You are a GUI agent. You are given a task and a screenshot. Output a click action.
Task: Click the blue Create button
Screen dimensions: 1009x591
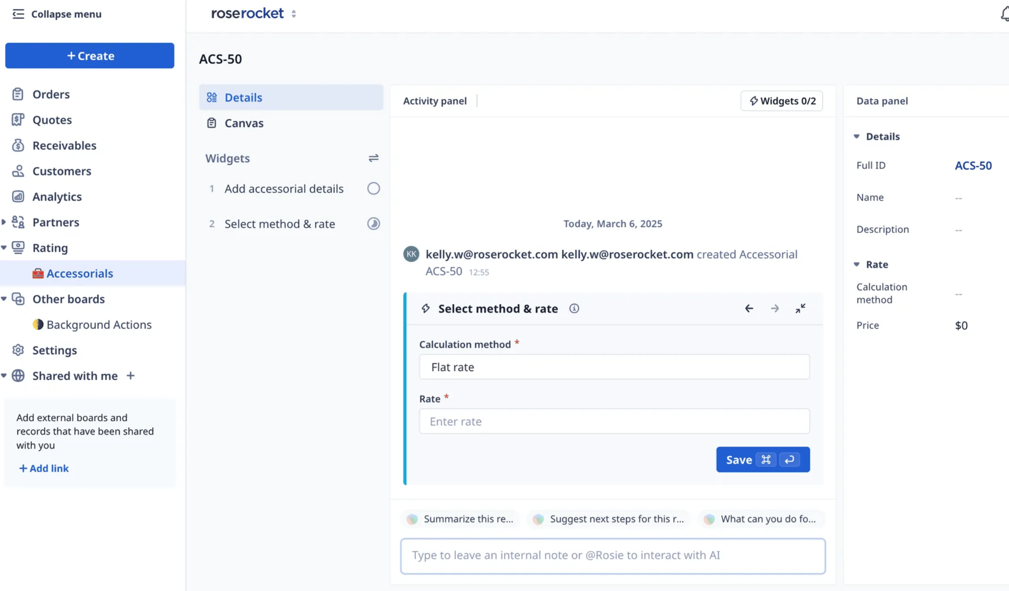(90, 56)
